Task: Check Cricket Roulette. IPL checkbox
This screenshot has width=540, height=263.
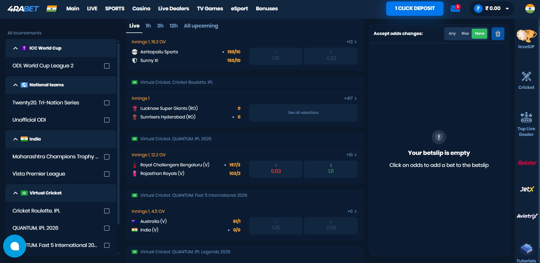Action: 107,211
